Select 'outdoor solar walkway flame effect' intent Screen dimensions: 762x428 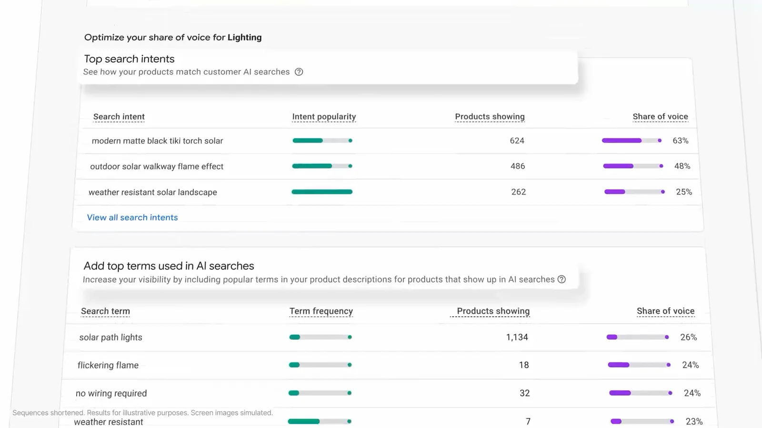[x=157, y=166]
